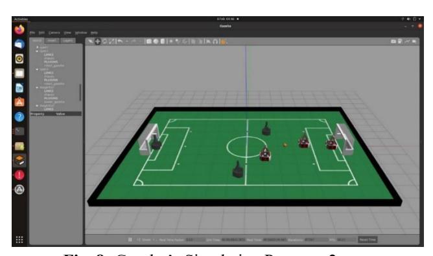Image resolution: width=433 pixels, height=256 pixels.
Task: Show Applications grid at dock bottom
Action: (19, 240)
